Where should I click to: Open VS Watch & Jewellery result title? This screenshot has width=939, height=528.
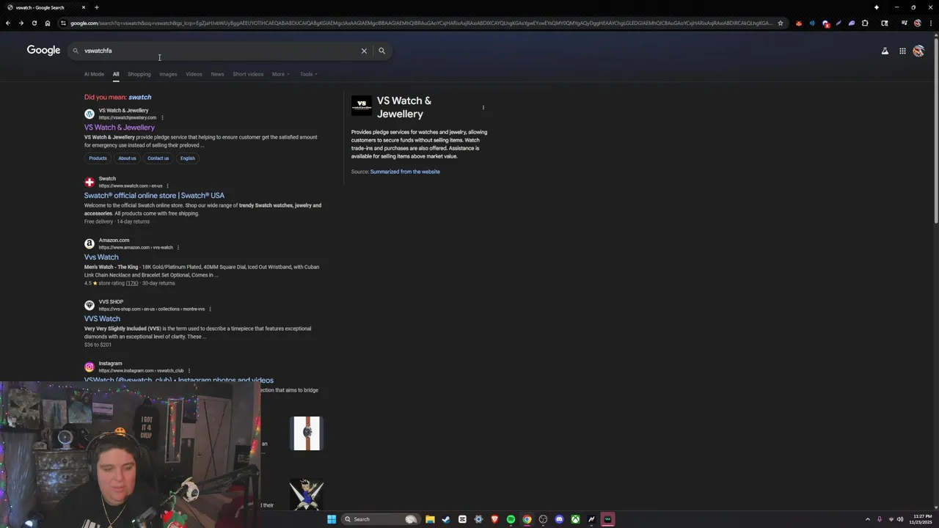point(119,128)
